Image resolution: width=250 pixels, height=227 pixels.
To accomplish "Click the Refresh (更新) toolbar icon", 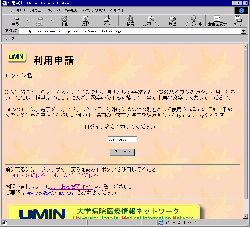I will coord(85,21).
